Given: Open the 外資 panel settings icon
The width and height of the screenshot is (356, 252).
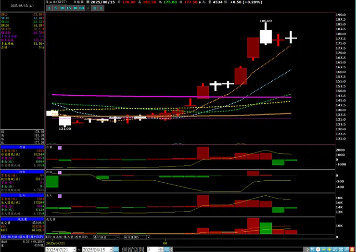Looking at the screenshot, I should pos(60,148).
